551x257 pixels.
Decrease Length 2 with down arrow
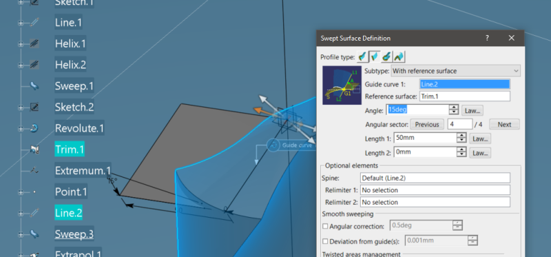click(461, 155)
